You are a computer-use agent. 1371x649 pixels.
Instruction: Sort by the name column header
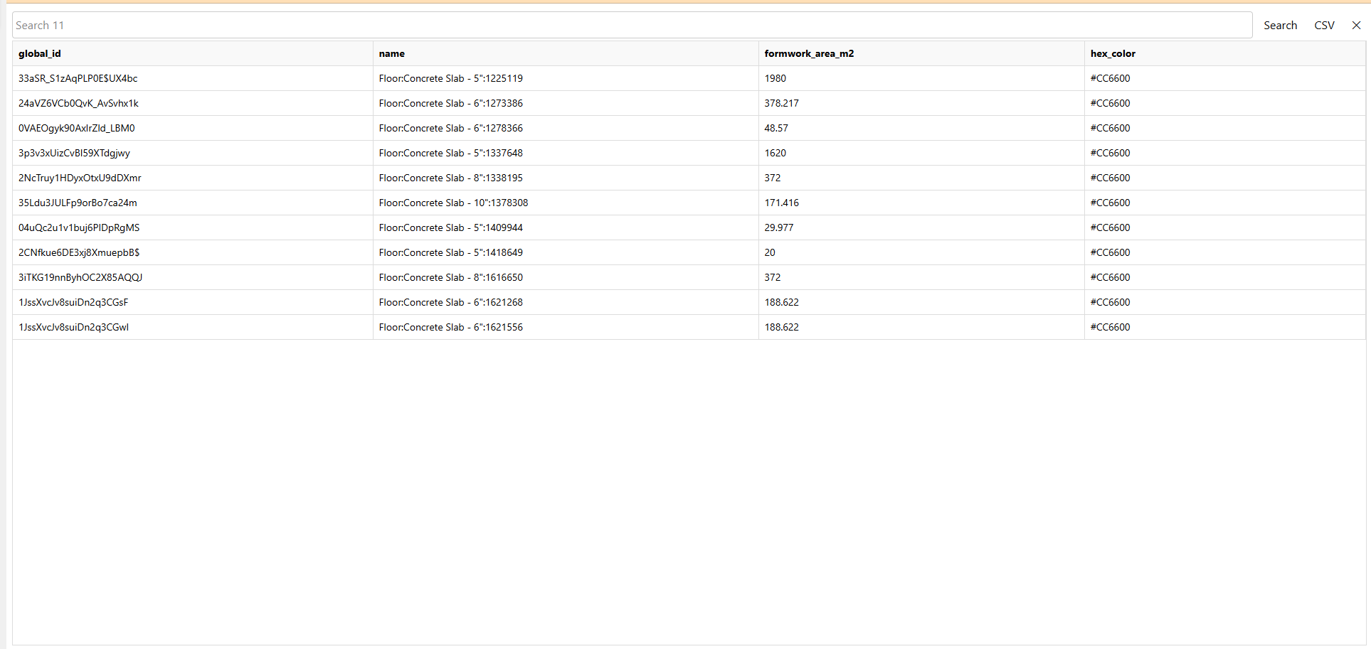pyautogui.click(x=391, y=53)
